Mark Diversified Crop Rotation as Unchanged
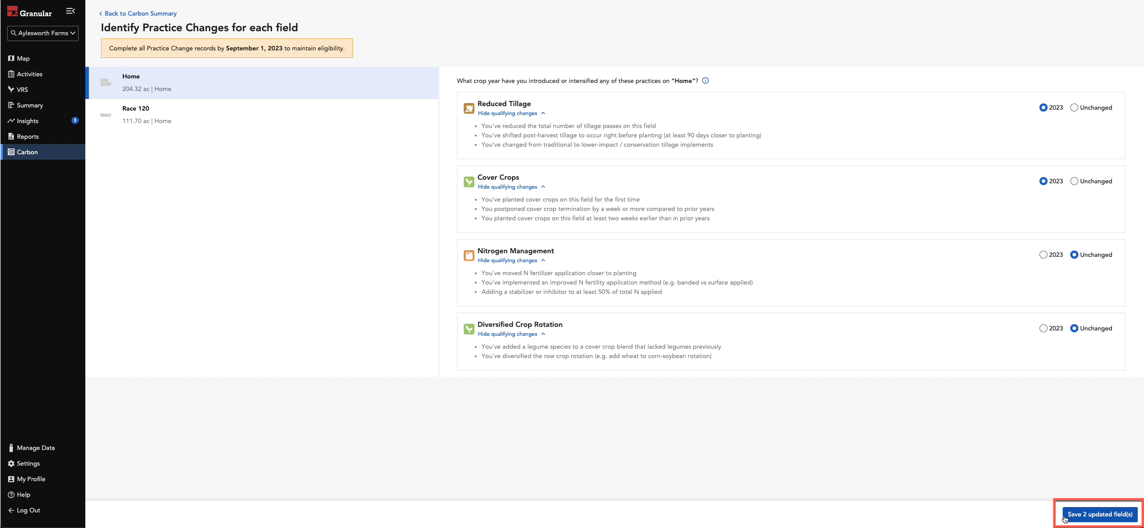 coord(1074,328)
